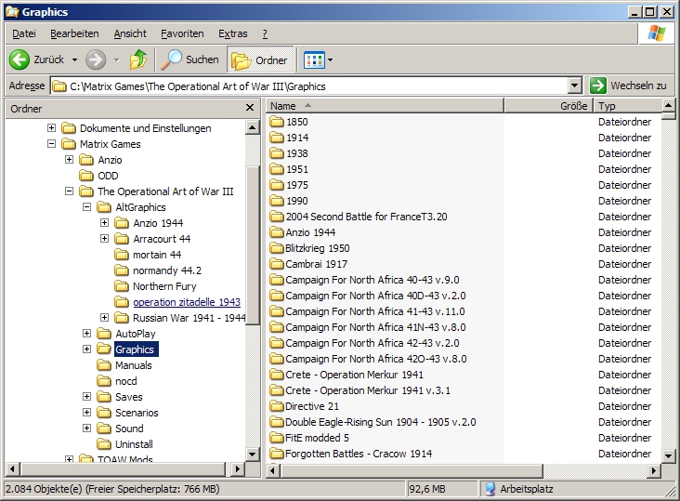Select Double Eagle-Rising Sun 1904 - 1905 v.2.0
The height and width of the screenshot is (501, 680).
pos(380,422)
